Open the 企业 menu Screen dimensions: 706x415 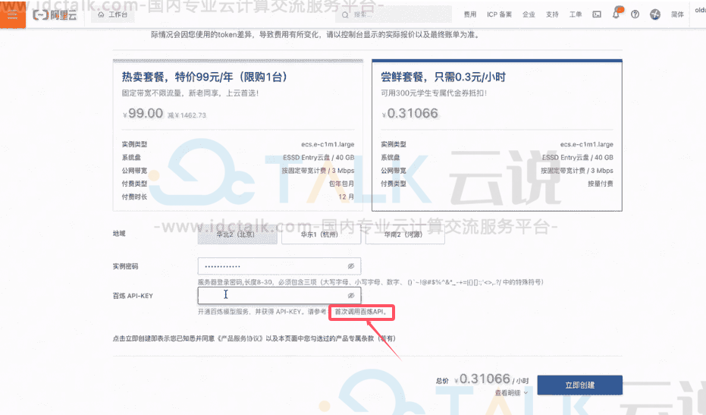point(529,14)
